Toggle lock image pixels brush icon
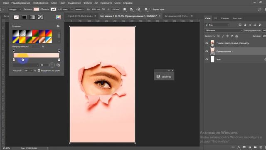The image size is (266, 150). (x=223, y=36)
